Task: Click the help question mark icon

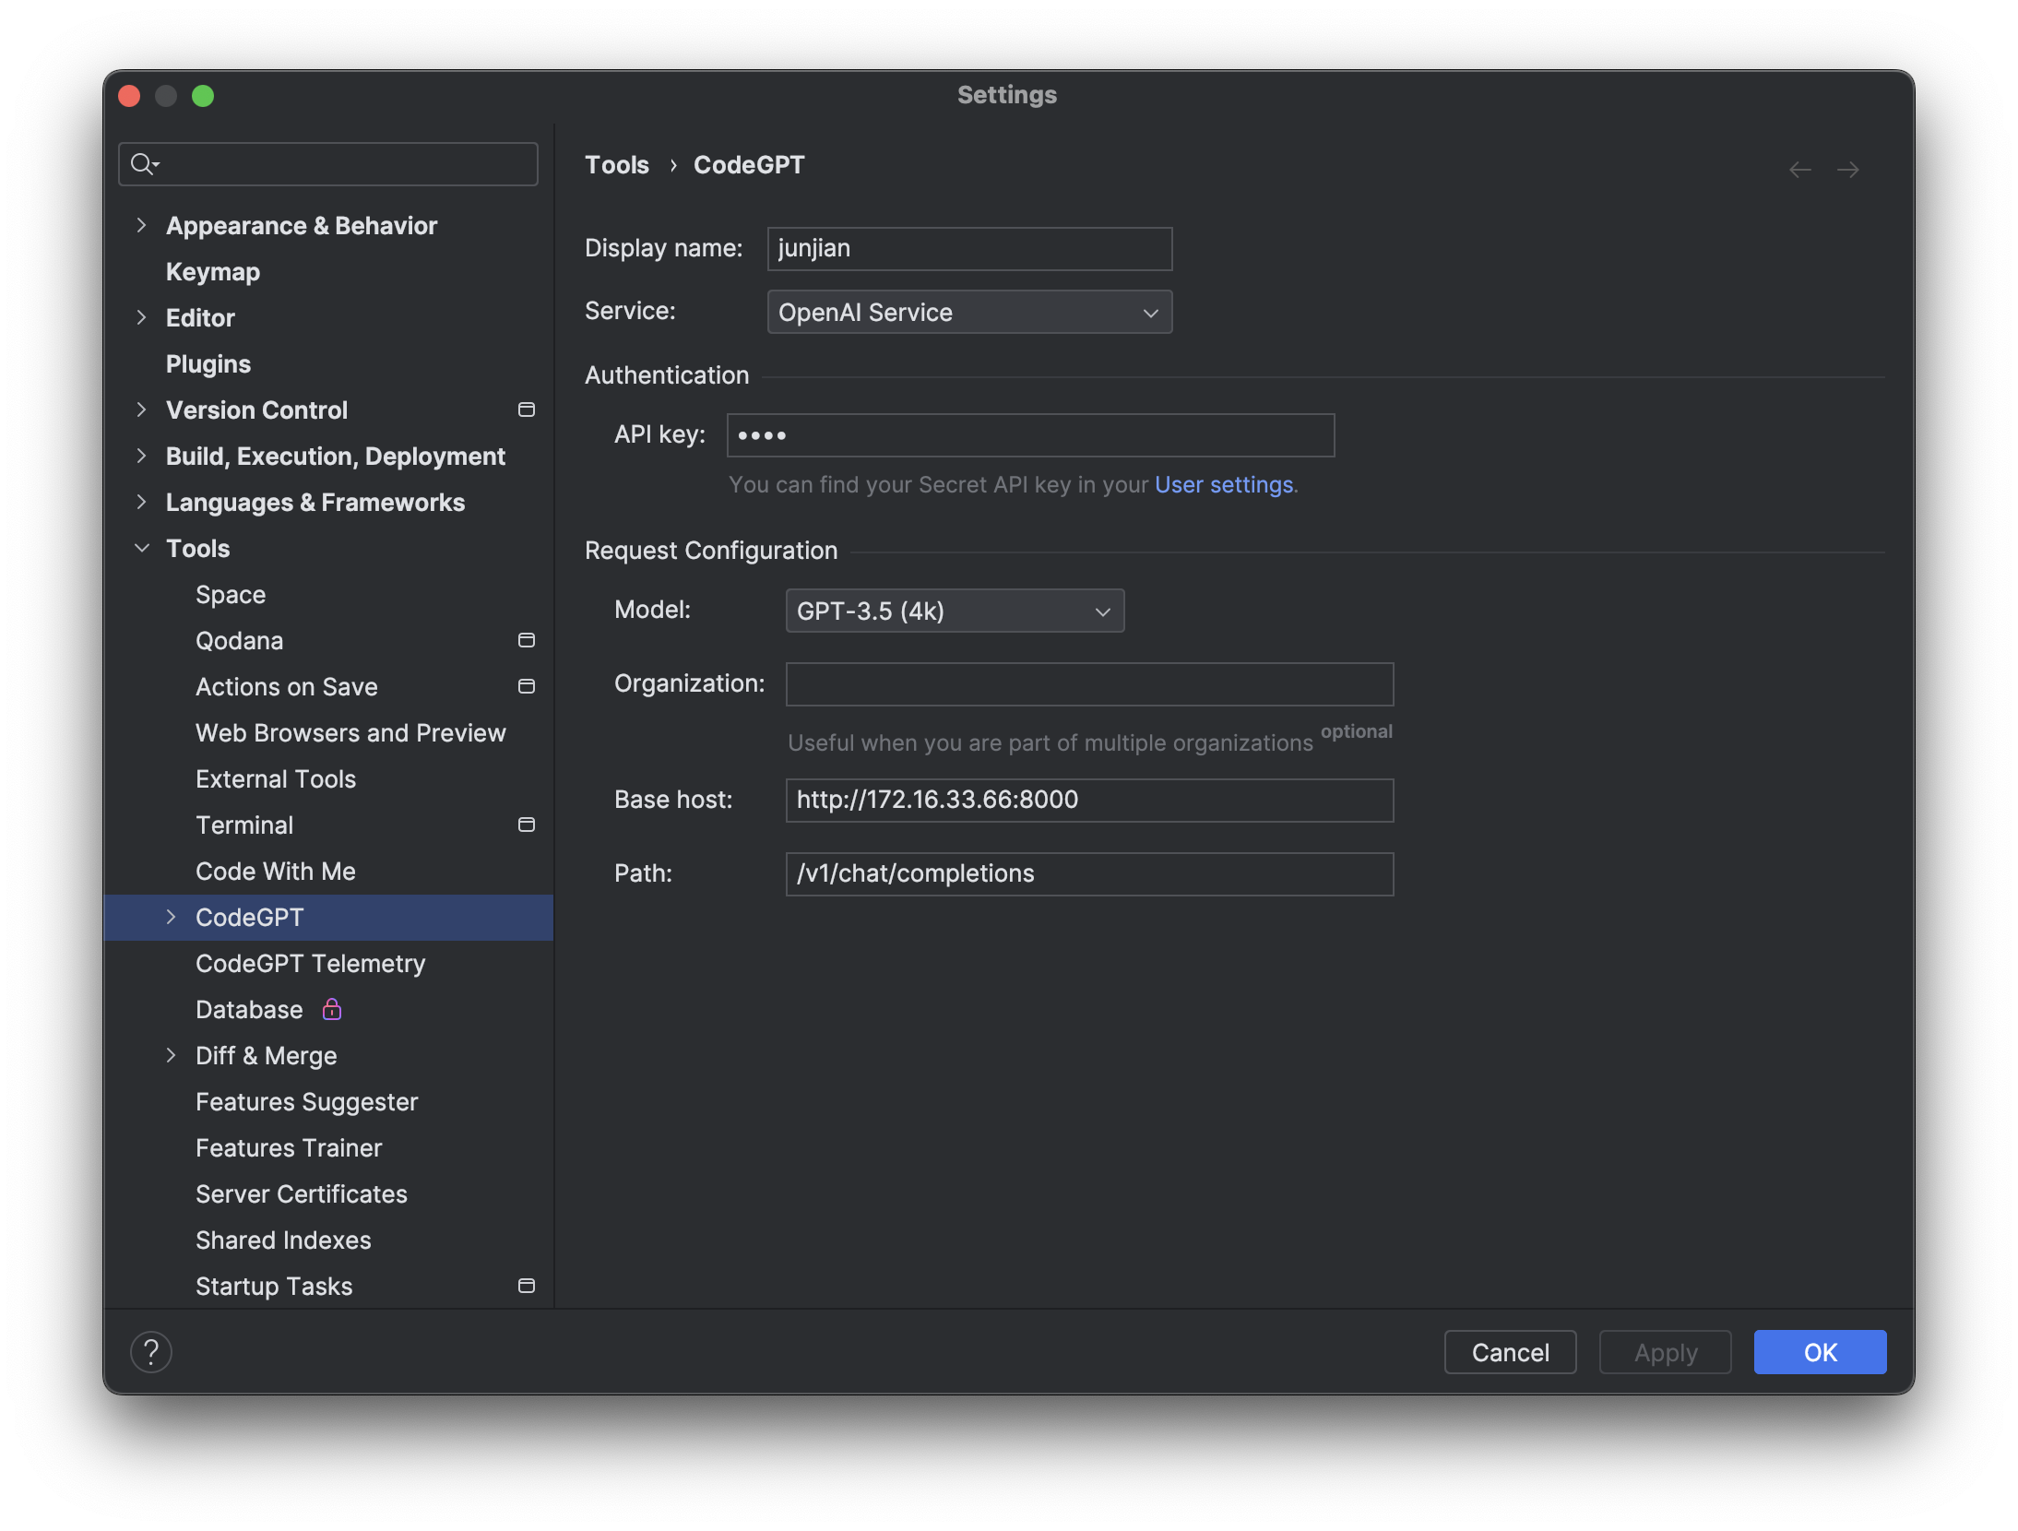Action: (x=151, y=1352)
